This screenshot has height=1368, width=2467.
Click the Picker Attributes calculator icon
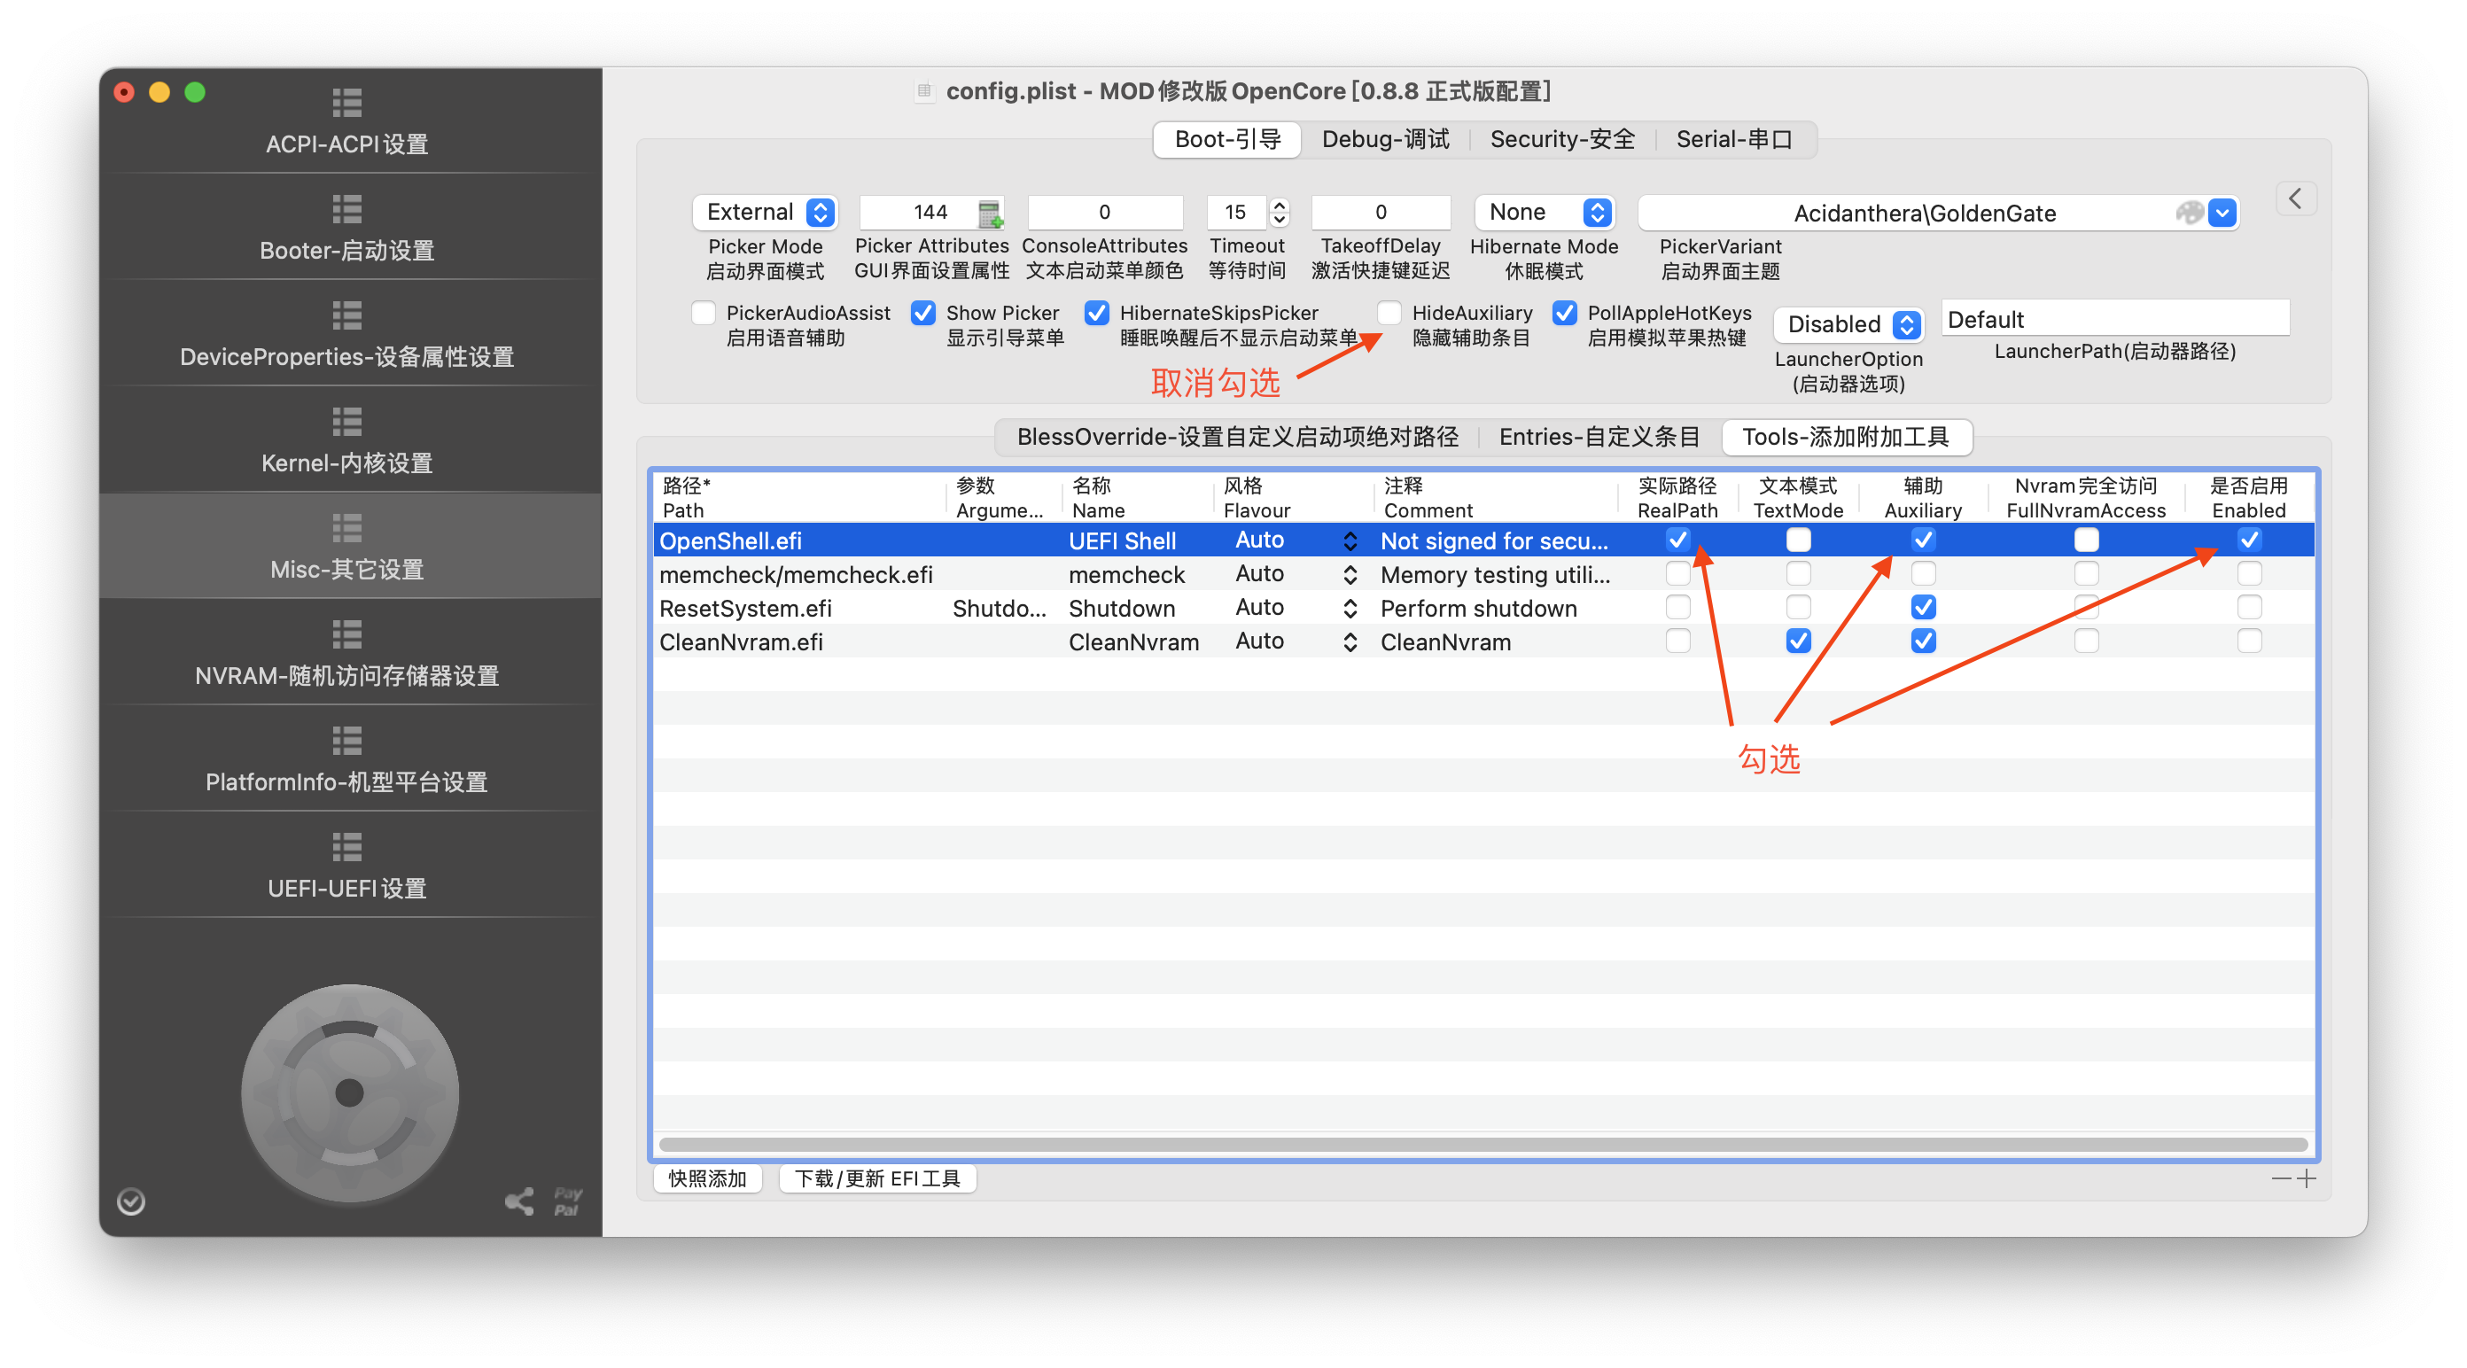(990, 213)
